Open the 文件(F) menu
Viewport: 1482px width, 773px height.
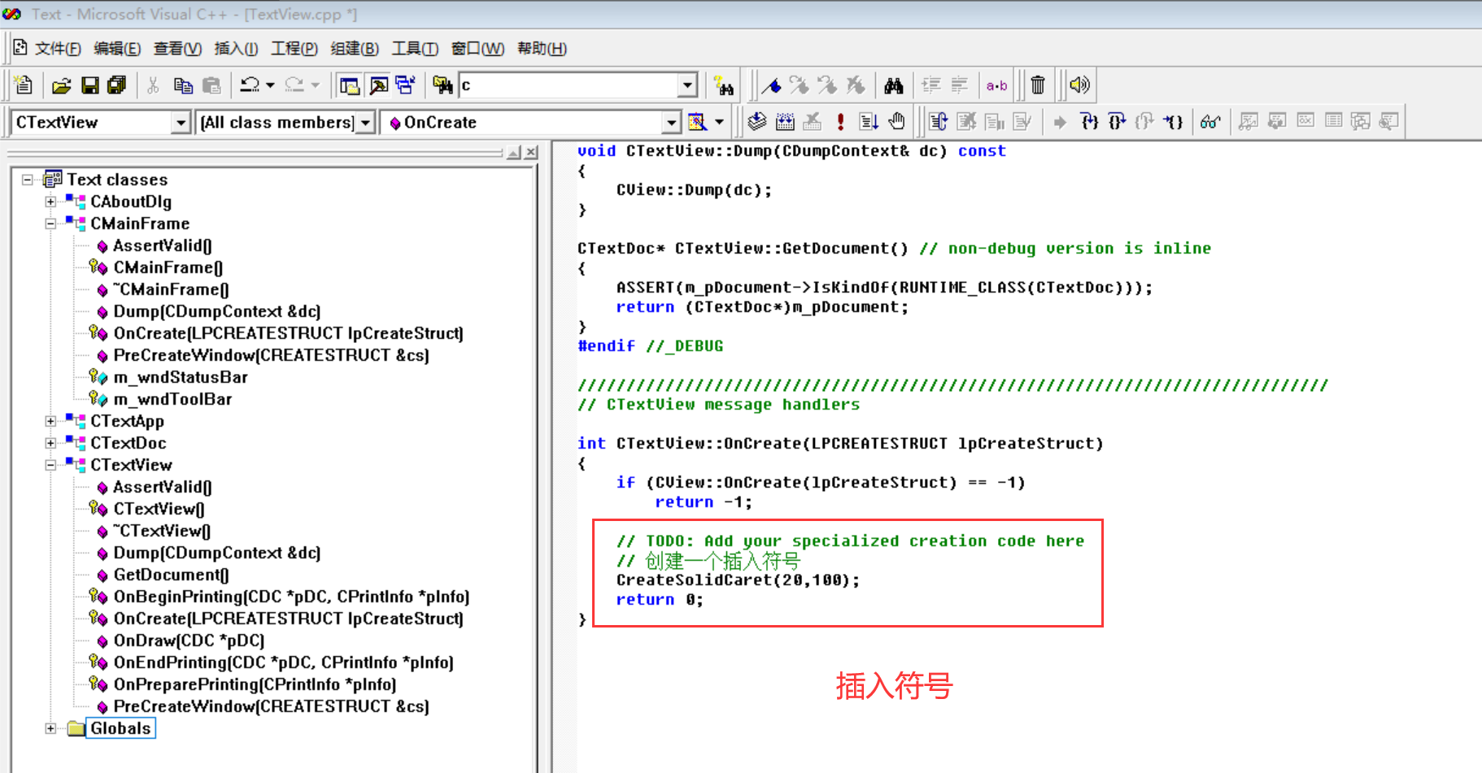[58, 49]
